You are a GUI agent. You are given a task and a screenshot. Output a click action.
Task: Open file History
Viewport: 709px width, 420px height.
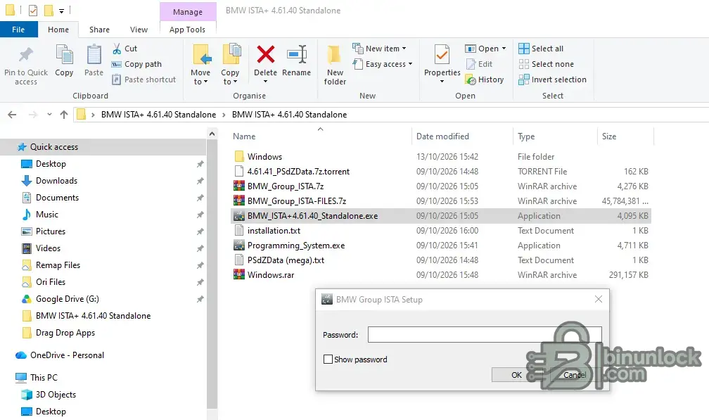484,79
